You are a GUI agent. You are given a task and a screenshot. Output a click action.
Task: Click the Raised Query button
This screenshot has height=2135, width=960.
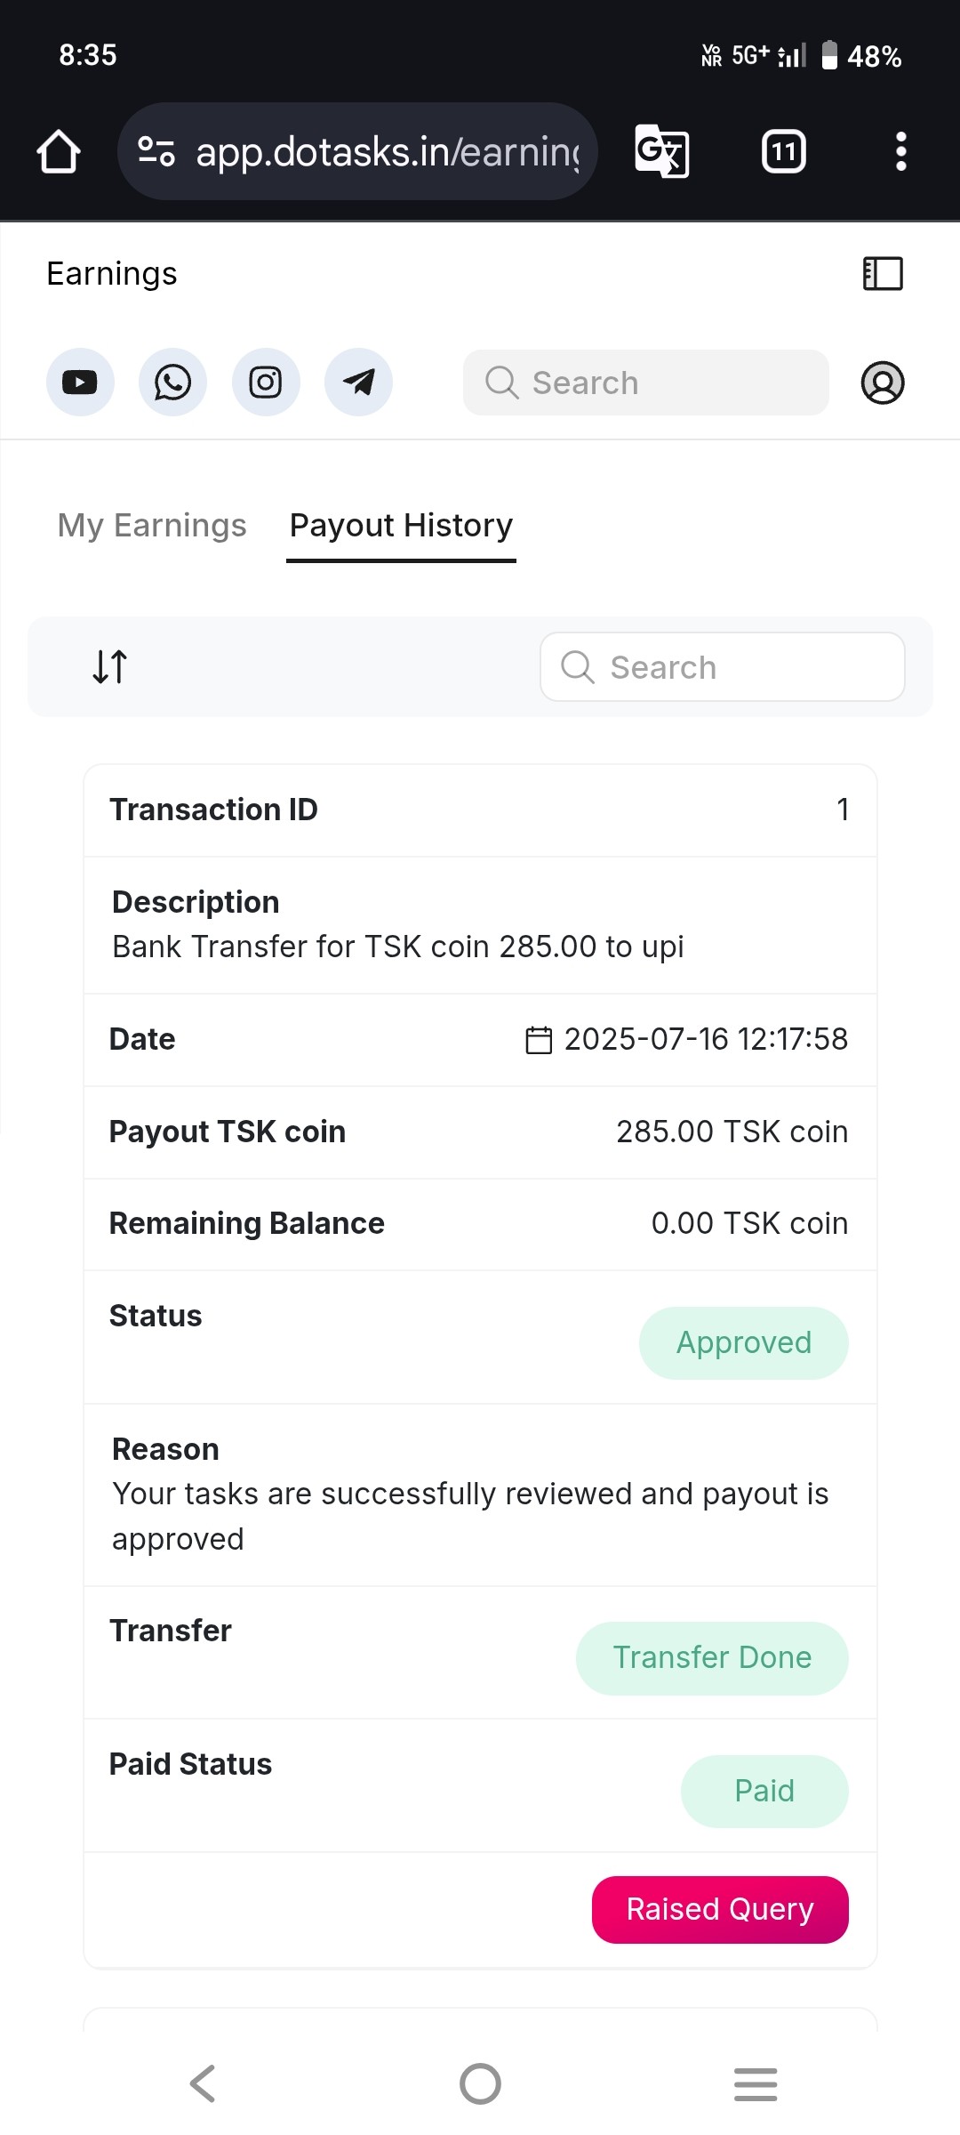coord(720,1909)
